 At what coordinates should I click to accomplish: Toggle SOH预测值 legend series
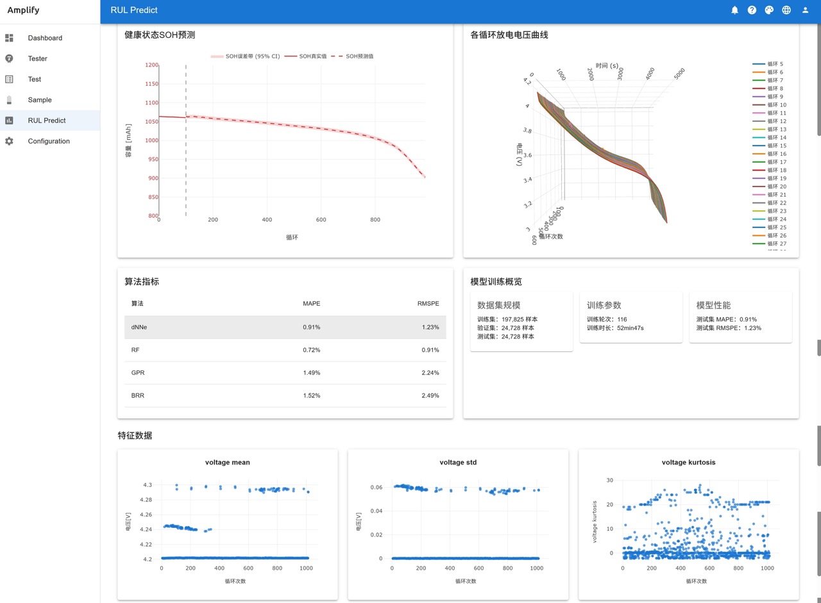(x=352, y=56)
